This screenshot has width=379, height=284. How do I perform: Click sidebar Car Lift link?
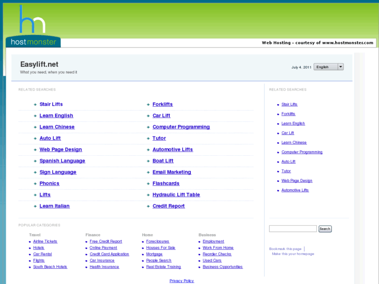pos(288,133)
